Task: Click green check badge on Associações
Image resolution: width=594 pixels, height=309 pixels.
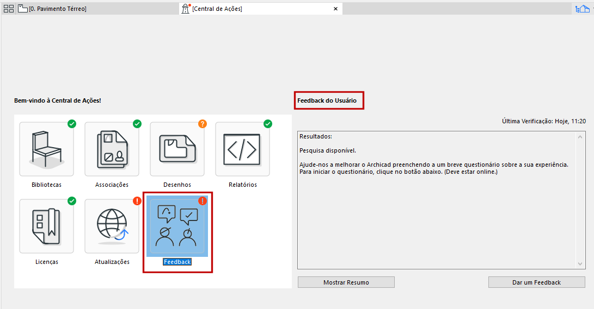Action: pyautogui.click(x=137, y=123)
